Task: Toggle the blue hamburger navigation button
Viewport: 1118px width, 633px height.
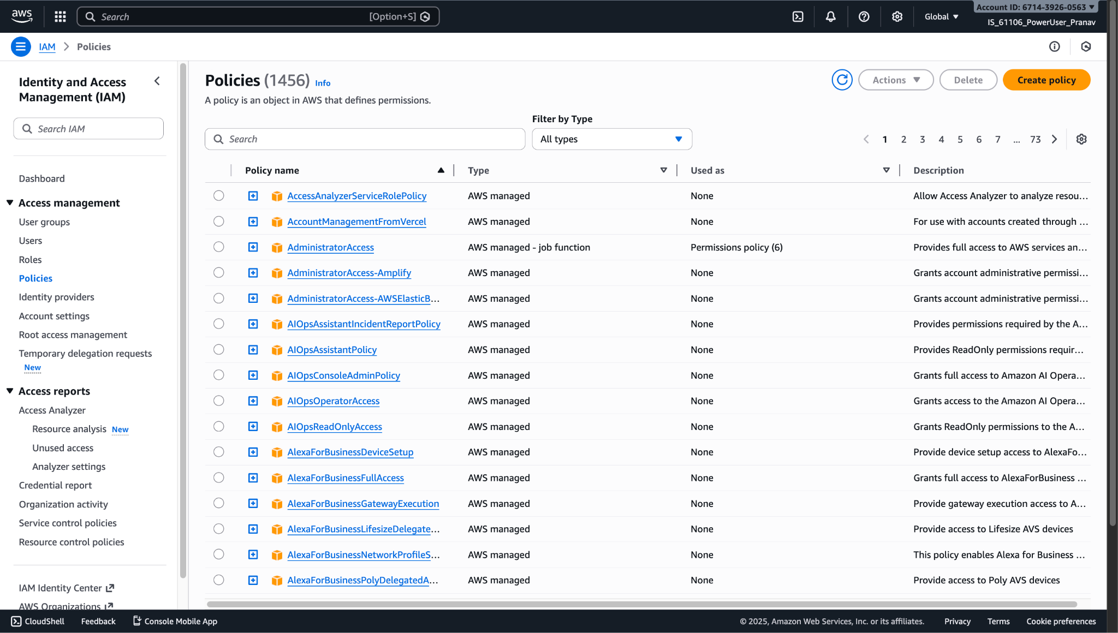Action: (x=21, y=46)
